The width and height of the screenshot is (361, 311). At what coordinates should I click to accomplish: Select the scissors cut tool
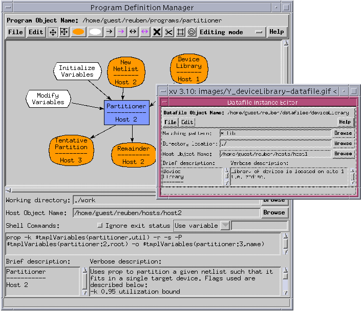(x=168, y=32)
